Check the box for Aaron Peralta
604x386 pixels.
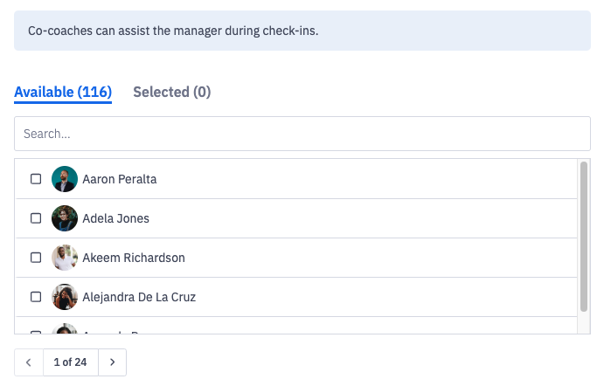pyautogui.click(x=36, y=179)
